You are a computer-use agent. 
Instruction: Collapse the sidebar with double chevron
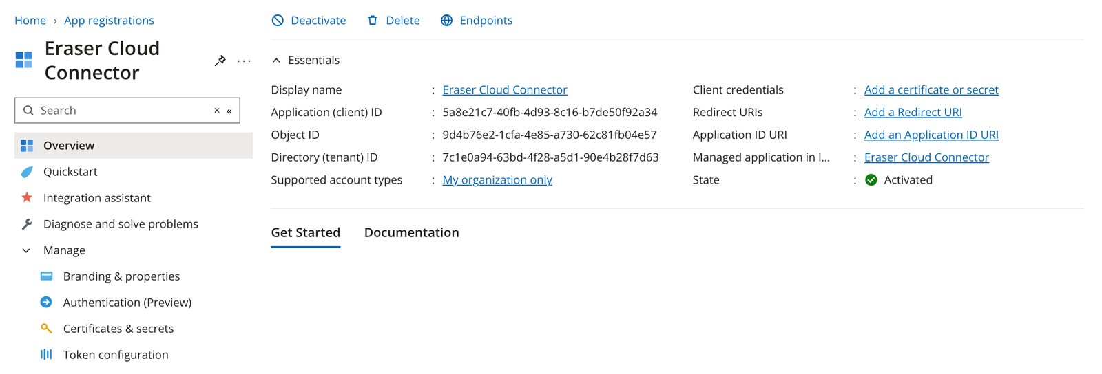point(229,111)
